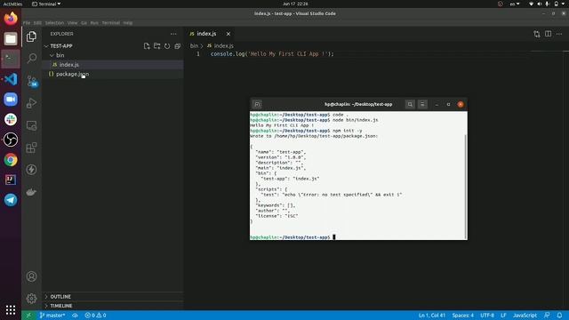Open notifications bell in status bar
The image size is (569, 320).
pos(559,316)
